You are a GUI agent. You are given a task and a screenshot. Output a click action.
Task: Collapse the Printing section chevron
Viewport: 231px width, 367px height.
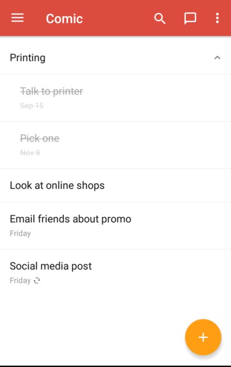pyautogui.click(x=218, y=57)
